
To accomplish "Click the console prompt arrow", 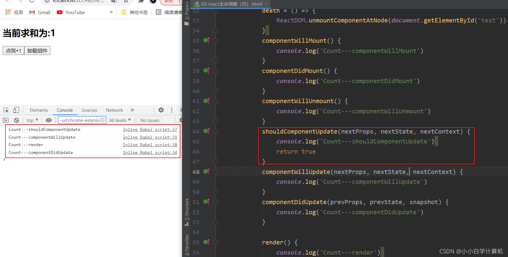I will [4, 160].
